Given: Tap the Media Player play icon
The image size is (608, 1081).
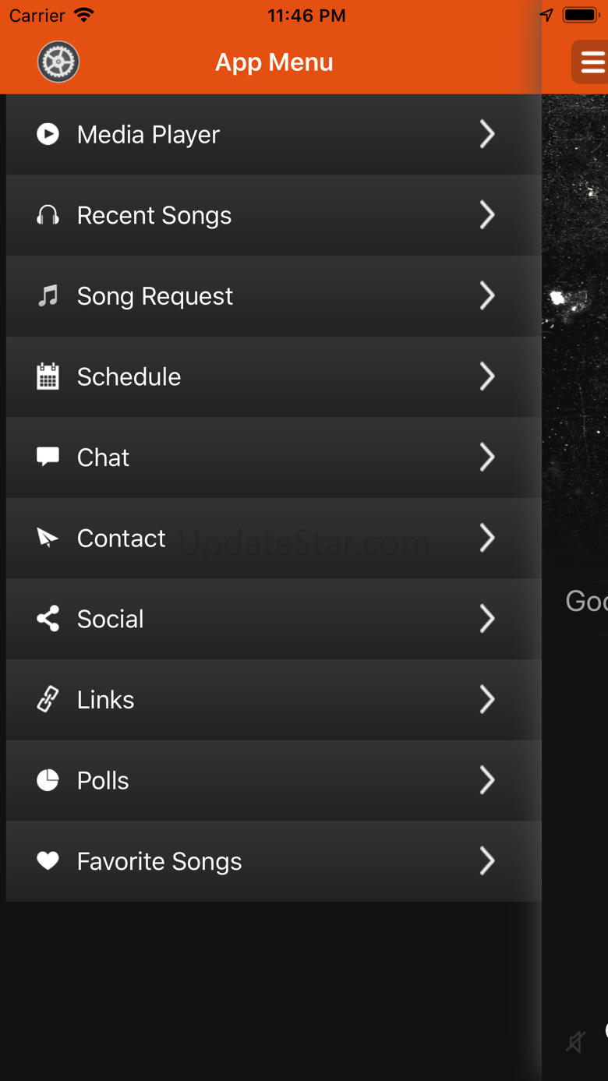Looking at the screenshot, I should [48, 134].
